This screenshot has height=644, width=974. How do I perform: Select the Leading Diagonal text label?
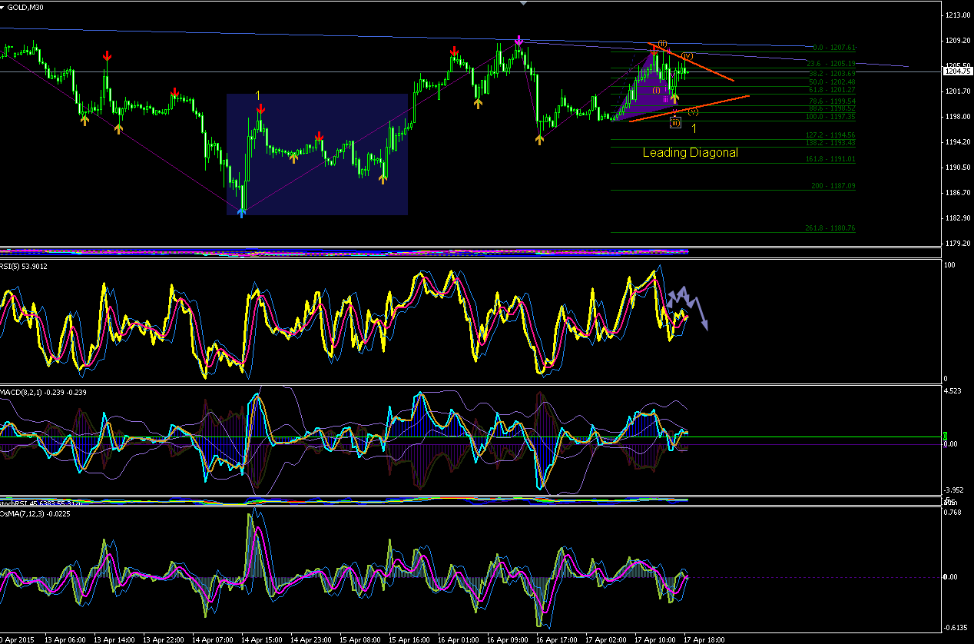pyautogui.click(x=691, y=153)
